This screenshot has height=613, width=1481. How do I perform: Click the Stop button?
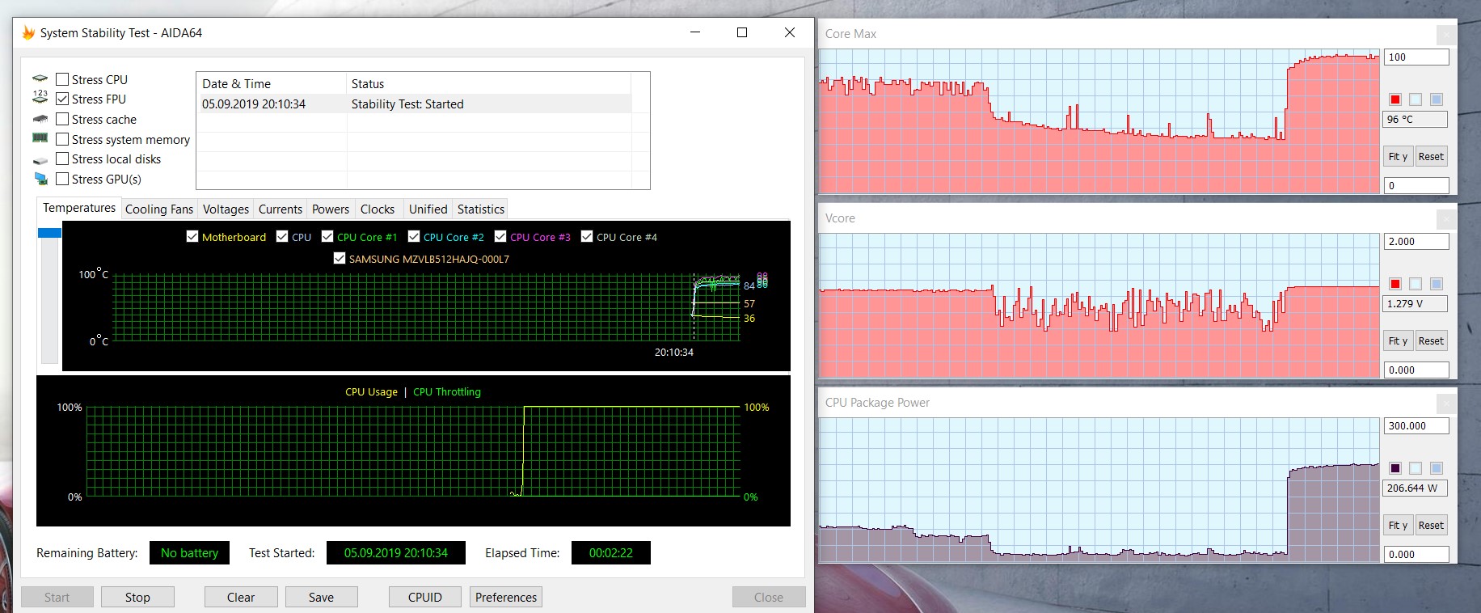pyautogui.click(x=137, y=597)
